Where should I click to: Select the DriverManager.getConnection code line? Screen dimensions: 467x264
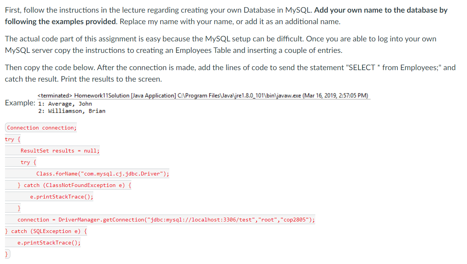tap(165, 220)
